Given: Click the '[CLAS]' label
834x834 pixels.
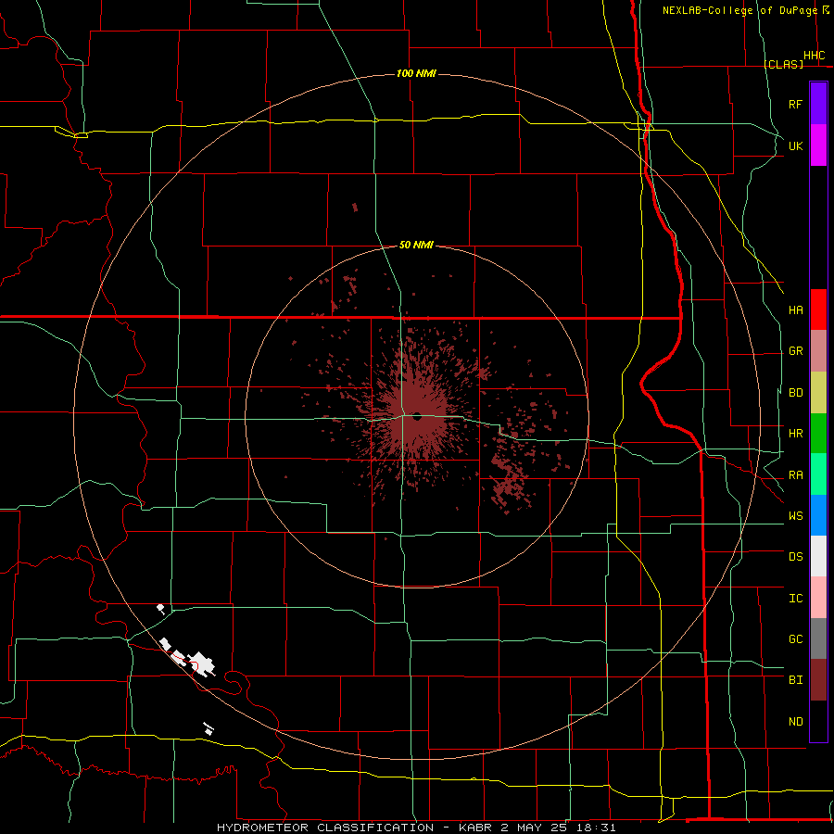Looking at the screenshot, I should 783,64.
